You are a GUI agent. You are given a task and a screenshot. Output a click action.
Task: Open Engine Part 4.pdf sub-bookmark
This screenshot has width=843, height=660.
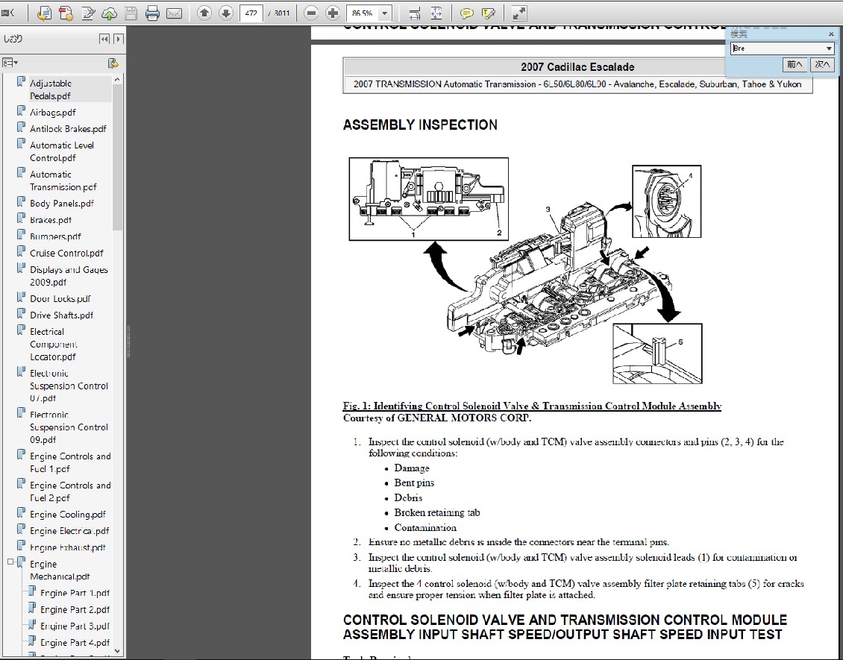tap(75, 643)
